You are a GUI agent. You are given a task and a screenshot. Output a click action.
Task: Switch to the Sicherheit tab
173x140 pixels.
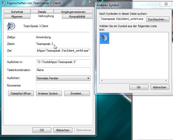(17, 12)
